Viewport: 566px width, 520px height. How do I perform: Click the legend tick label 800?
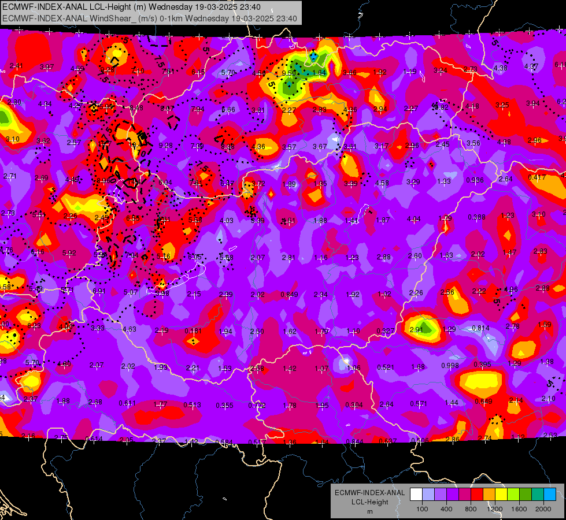[471, 509]
